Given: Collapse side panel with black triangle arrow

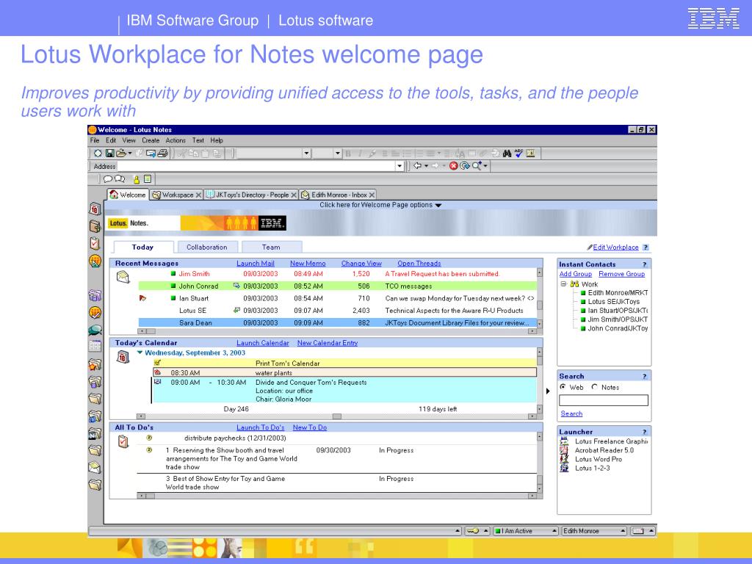Looking at the screenshot, I should (x=548, y=391).
